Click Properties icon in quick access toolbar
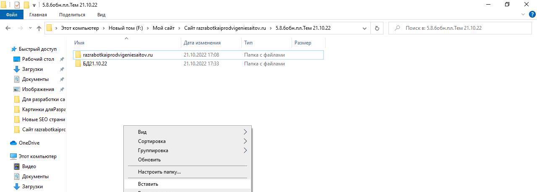Viewport: 537px width, 192px height. pyautogui.click(x=17, y=5)
